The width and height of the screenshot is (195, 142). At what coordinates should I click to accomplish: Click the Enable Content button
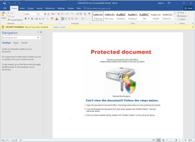click(59, 27)
